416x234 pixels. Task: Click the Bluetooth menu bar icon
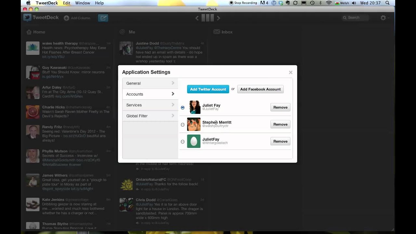320,3
